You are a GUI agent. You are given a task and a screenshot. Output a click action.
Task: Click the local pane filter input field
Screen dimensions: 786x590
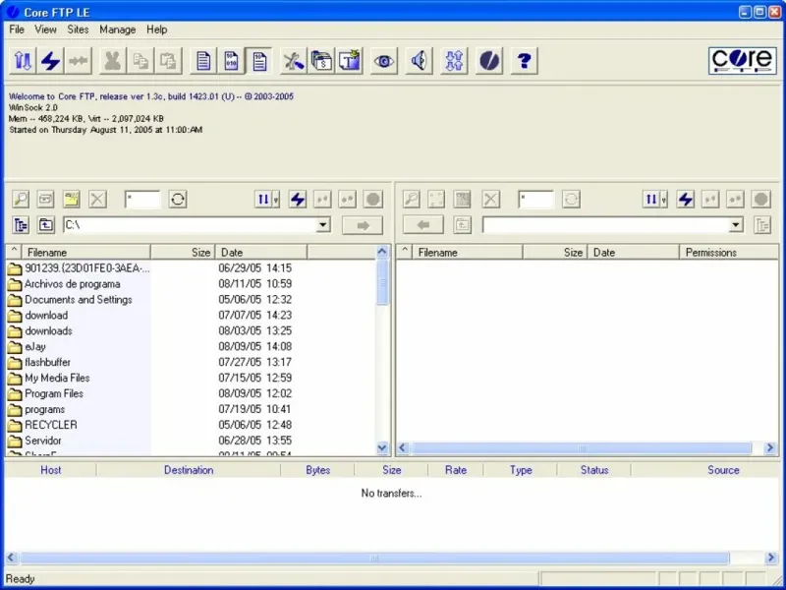click(x=142, y=200)
